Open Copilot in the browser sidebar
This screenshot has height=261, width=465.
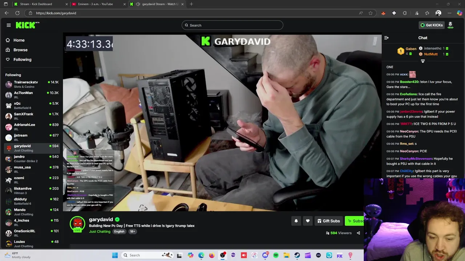[460, 13]
